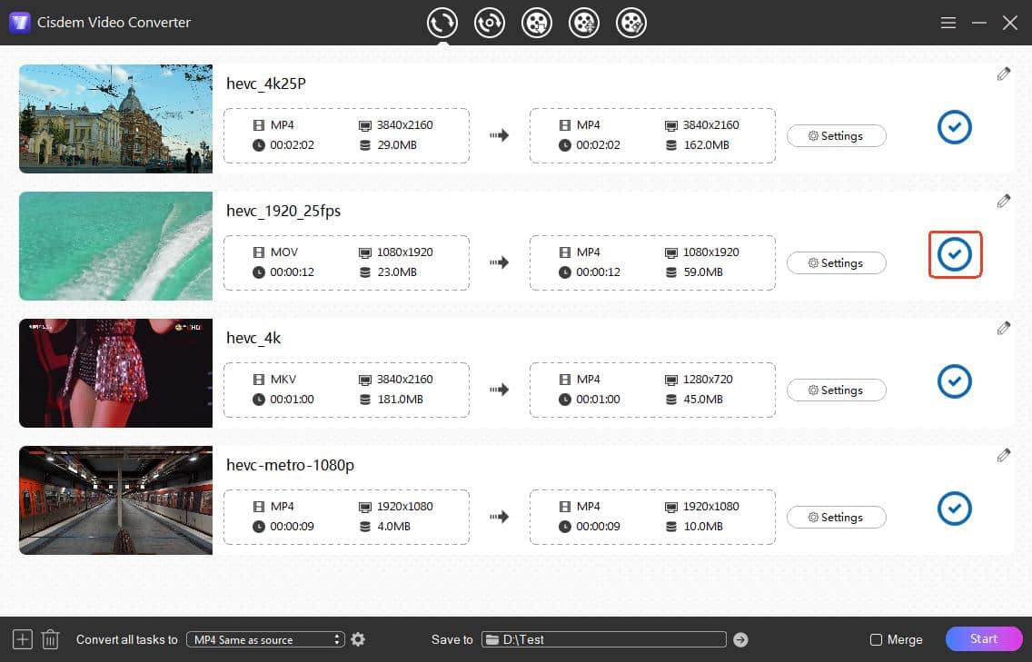This screenshot has height=662, width=1032.
Task: Click the MKV source format label
Action: click(x=283, y=379)
